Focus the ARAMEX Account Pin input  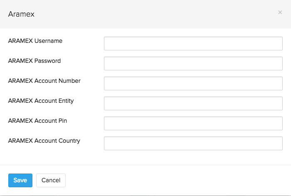(x=193, y=123)
